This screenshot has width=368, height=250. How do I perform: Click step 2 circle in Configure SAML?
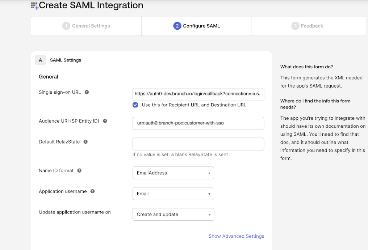coord(177,26)
